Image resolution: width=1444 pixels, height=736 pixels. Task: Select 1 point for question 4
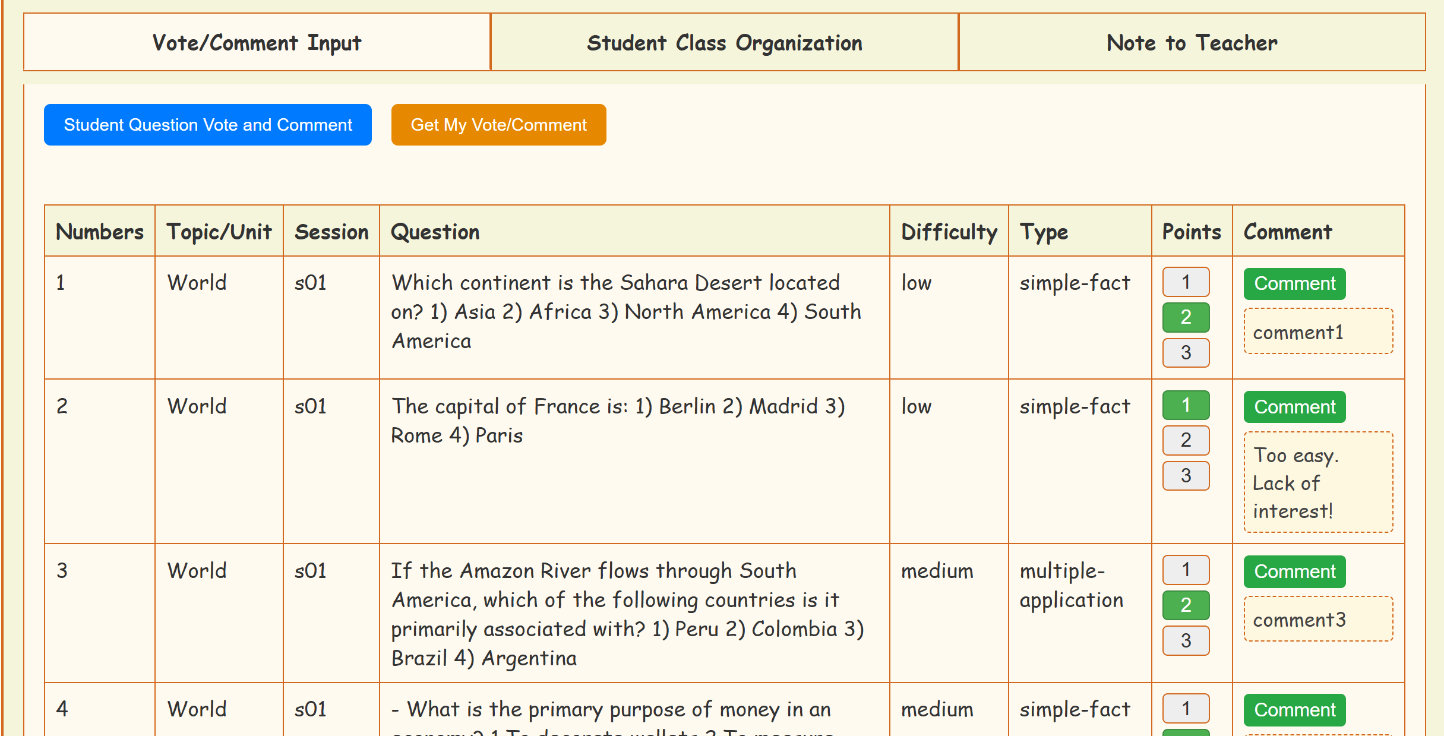pos(1186,708)
